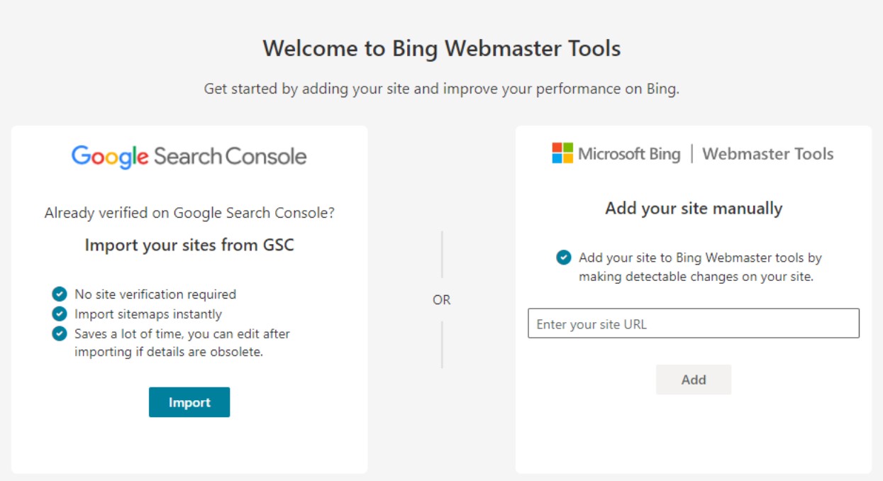Click the Welcome to Bing Webmaster Tools heading
Viewport: 883px width, 481px height.
click(441, 49)
